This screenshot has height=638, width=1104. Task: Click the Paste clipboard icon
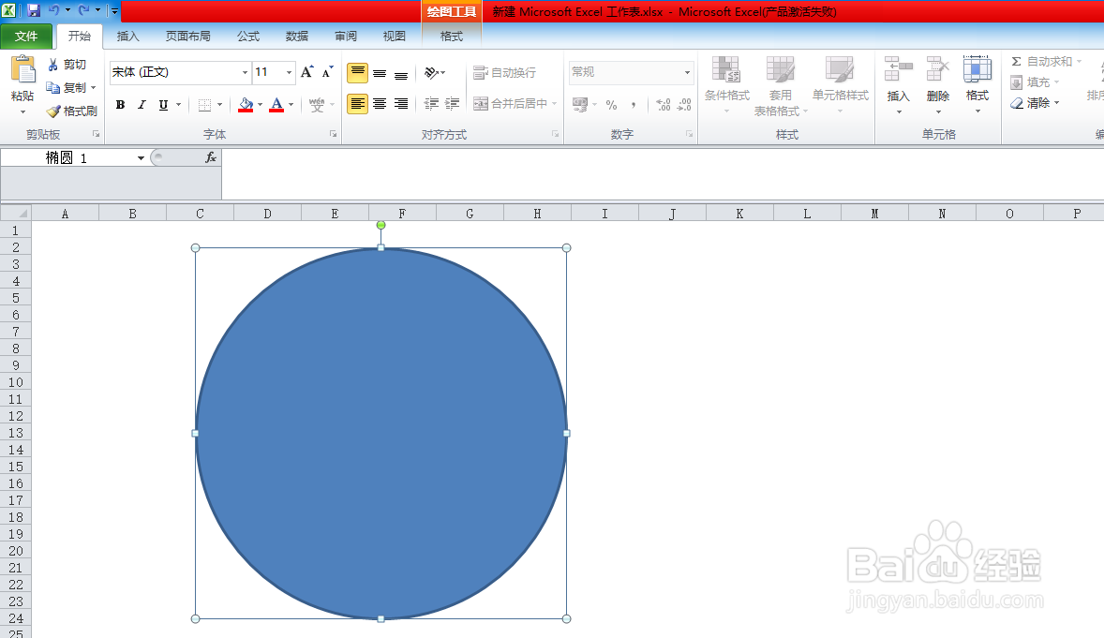22,69
